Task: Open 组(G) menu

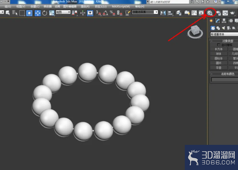Action: pyautogui.click(x=8, y=6)
